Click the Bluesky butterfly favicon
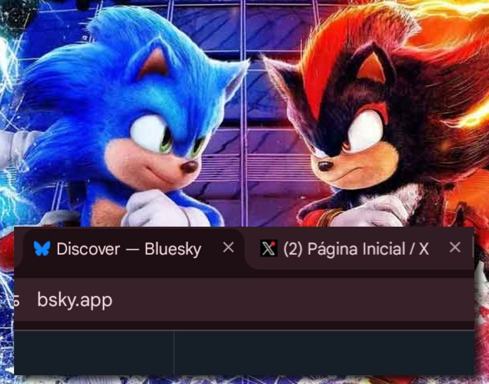This screenshot has width=489, height=384. (x=42, y=248)
